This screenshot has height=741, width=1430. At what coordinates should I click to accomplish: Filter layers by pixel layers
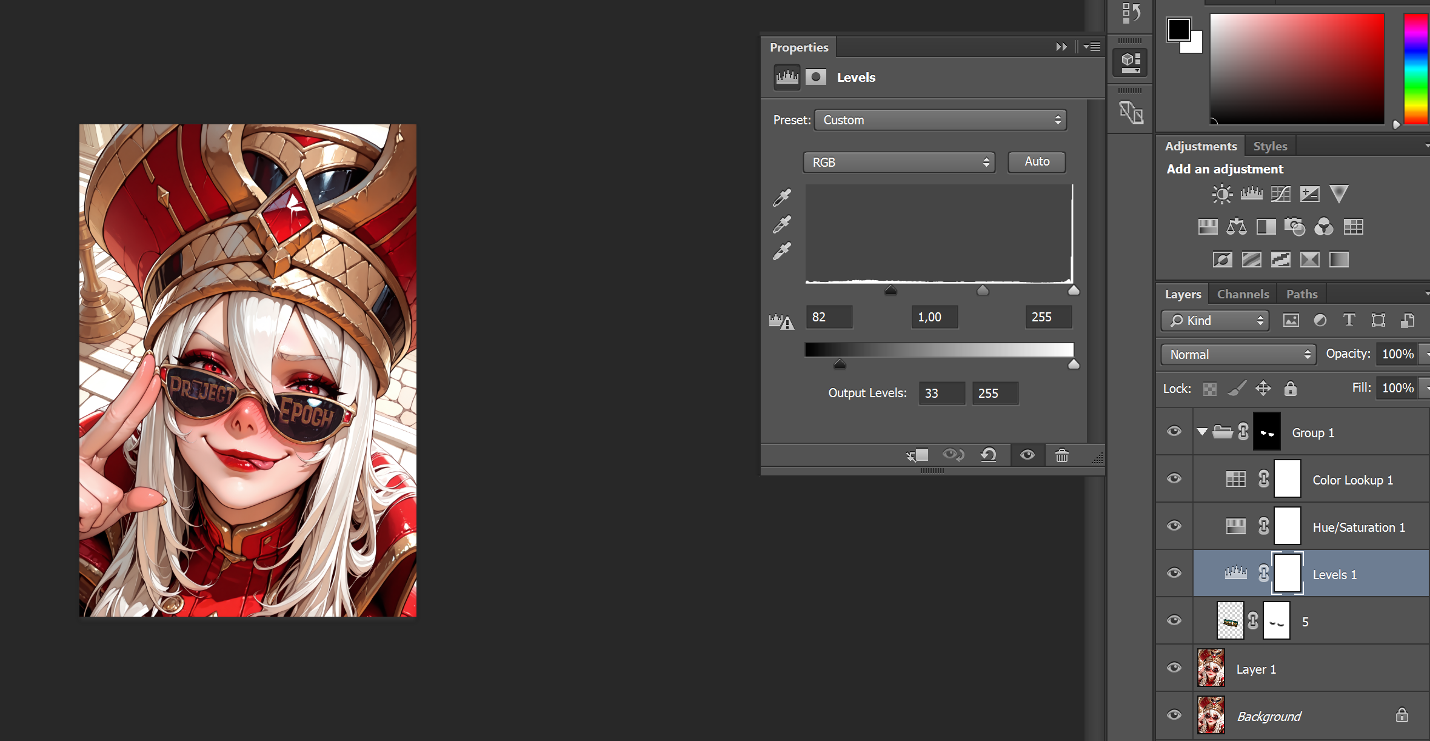pos(1291,320)
